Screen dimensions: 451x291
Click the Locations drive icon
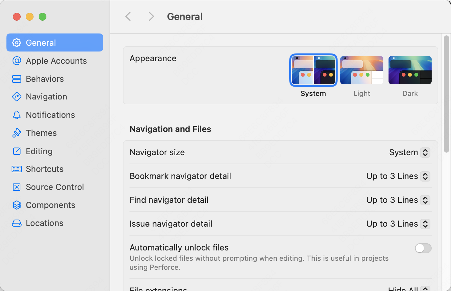coord(17,223)
